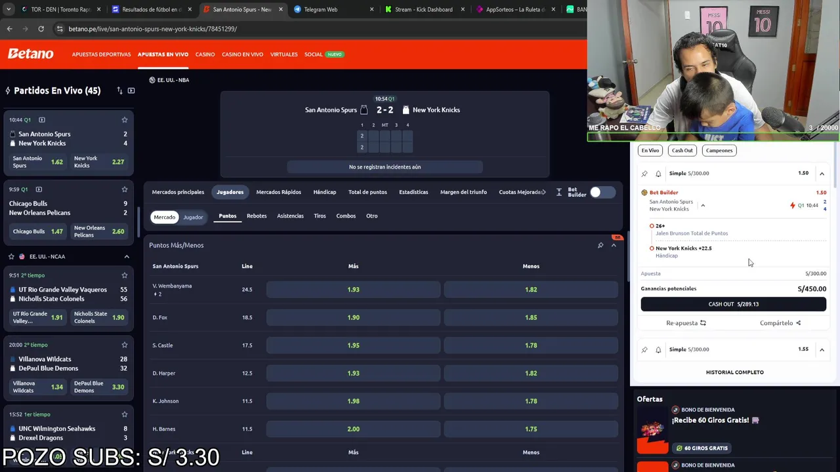Bet New Orleans Pelicans 2.60 odds

click(99, 231)
